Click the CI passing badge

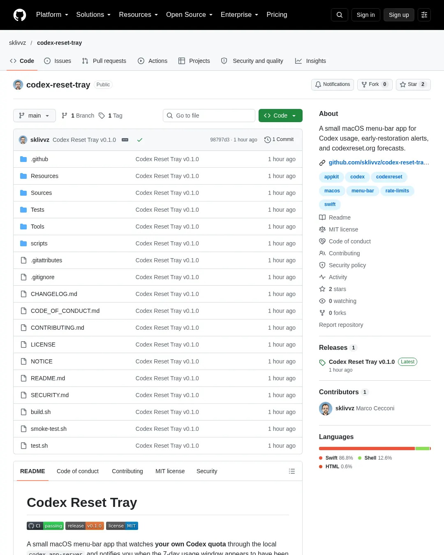pos(45,526)
